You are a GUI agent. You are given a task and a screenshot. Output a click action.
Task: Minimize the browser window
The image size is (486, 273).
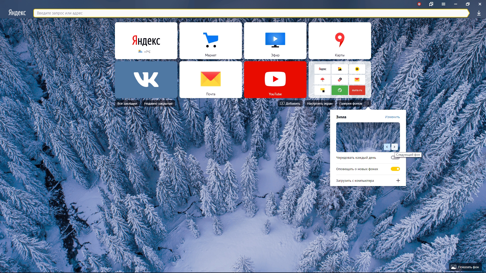pos(456,4)
